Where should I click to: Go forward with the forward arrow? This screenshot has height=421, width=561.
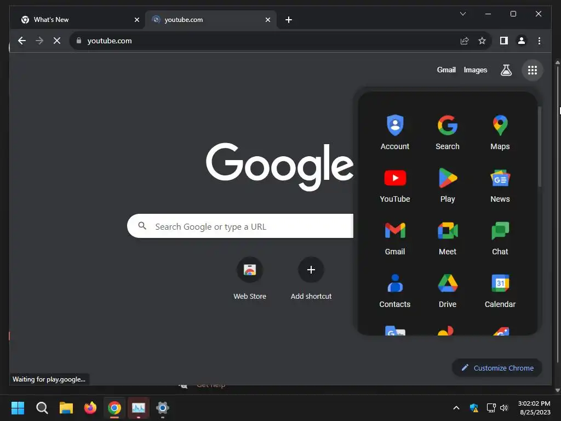[39, 41]
